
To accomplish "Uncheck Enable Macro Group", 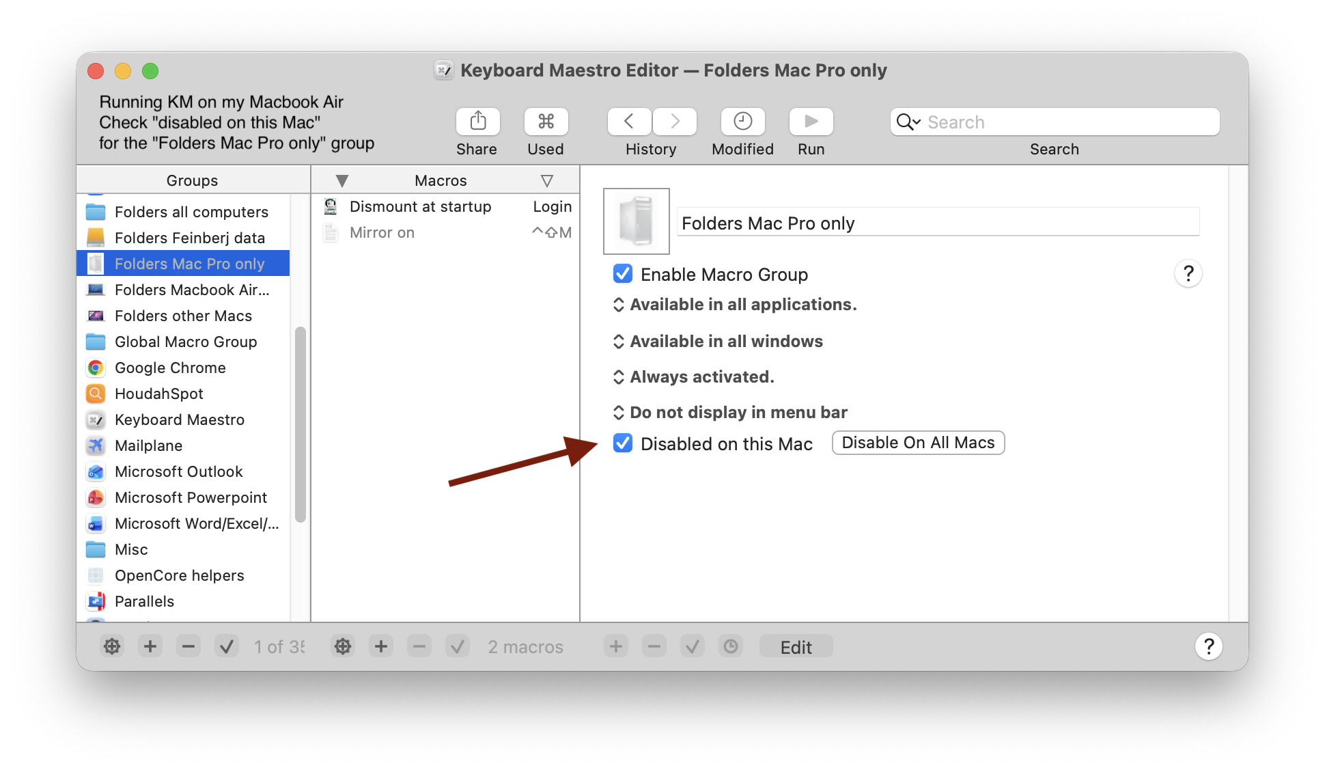I will coord(623,274).
